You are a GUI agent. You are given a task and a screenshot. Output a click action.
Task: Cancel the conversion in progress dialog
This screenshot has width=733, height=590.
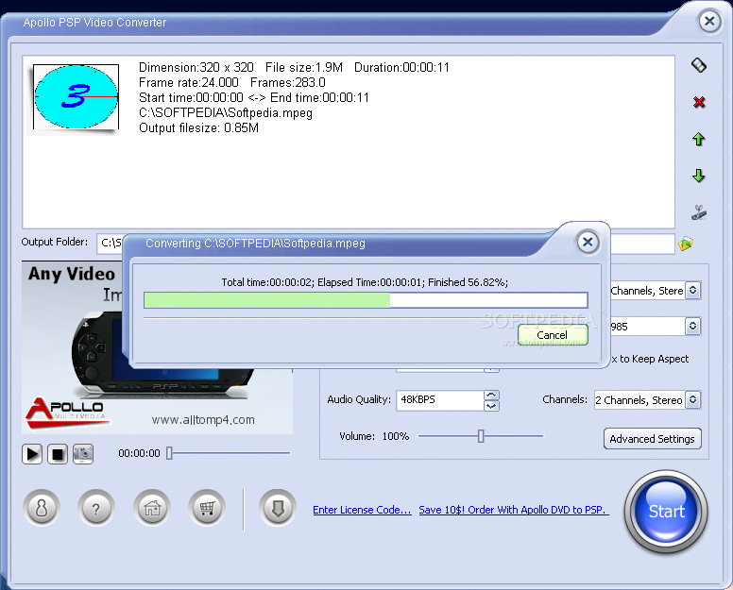click(553, 335)
